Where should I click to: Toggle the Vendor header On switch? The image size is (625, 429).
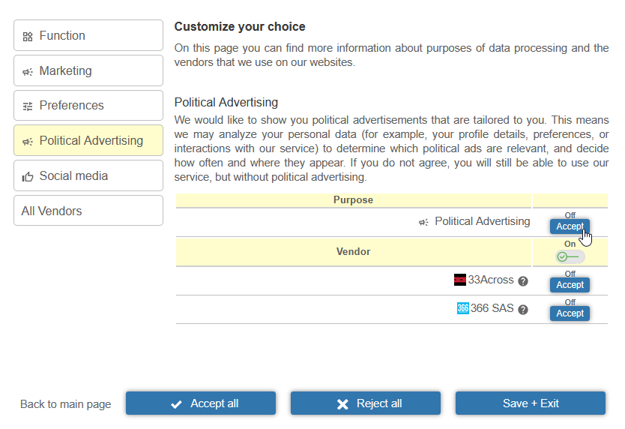[570, 256]
